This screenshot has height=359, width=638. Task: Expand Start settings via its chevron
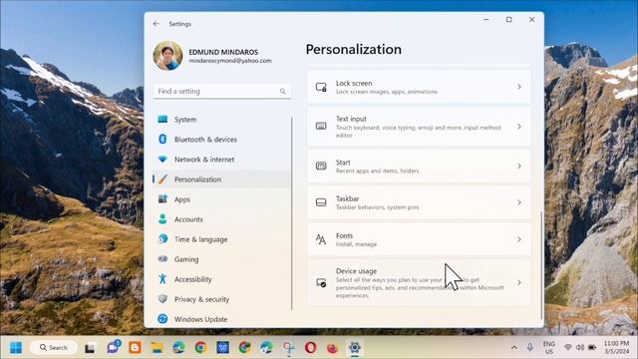(x=519, y=167)
